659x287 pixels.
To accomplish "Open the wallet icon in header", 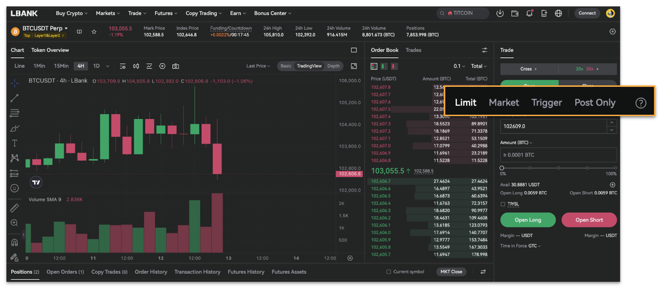I will point(514,13).
